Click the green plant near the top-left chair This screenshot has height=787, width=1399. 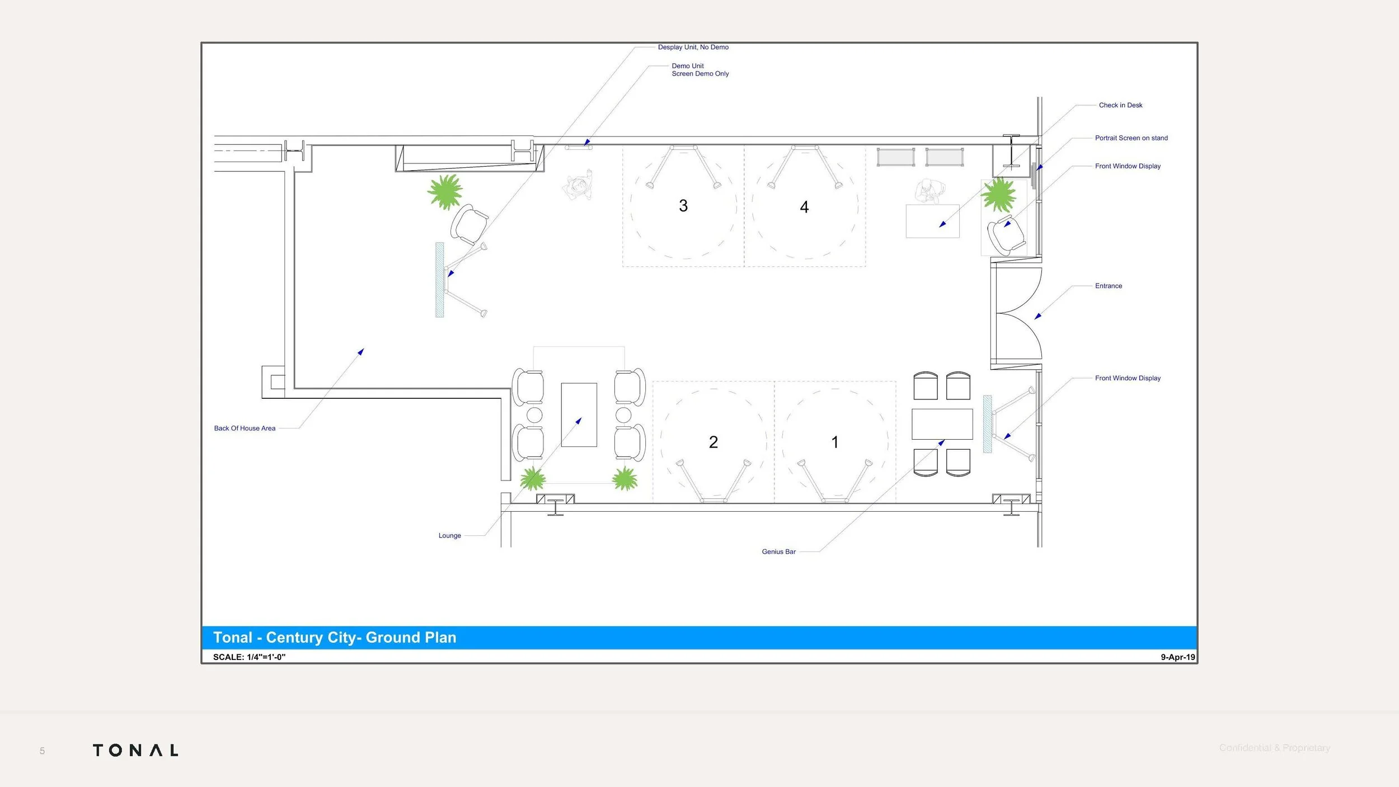445,191
